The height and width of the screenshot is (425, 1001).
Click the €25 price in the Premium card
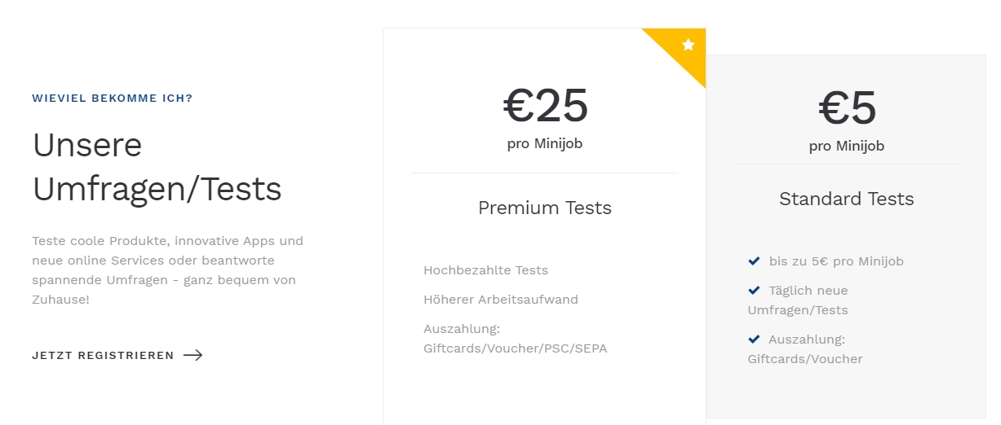tap(545, 106)
